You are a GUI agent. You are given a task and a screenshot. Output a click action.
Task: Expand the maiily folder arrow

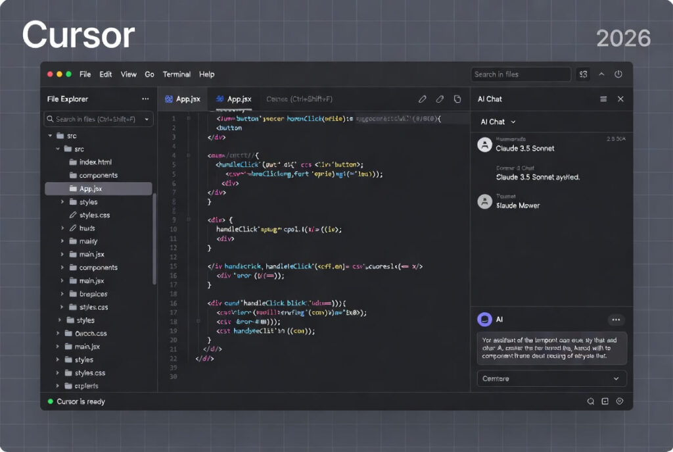[62, 241]
